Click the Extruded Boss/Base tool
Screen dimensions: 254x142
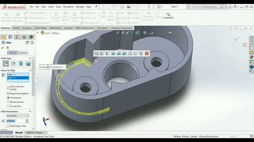pos(6,17)
